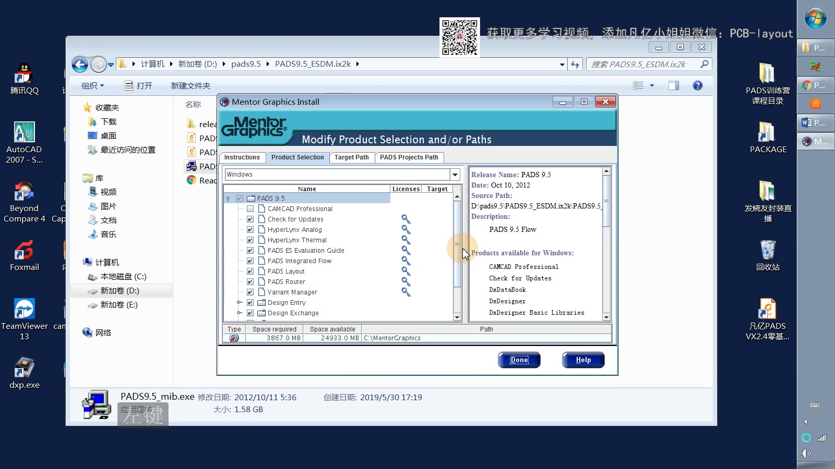Open the Recycle Bin desktop icon
Viewport: 835px width, 469px height.
point(768,255)
